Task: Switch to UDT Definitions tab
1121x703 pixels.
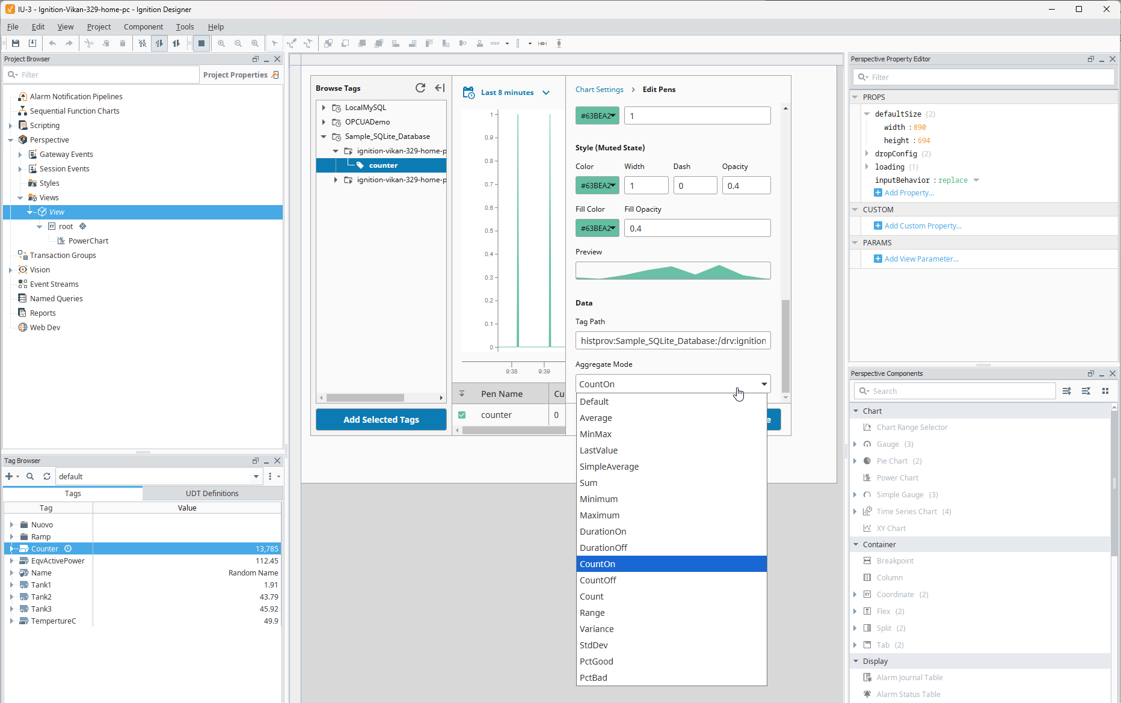Action: coord(212,493)
